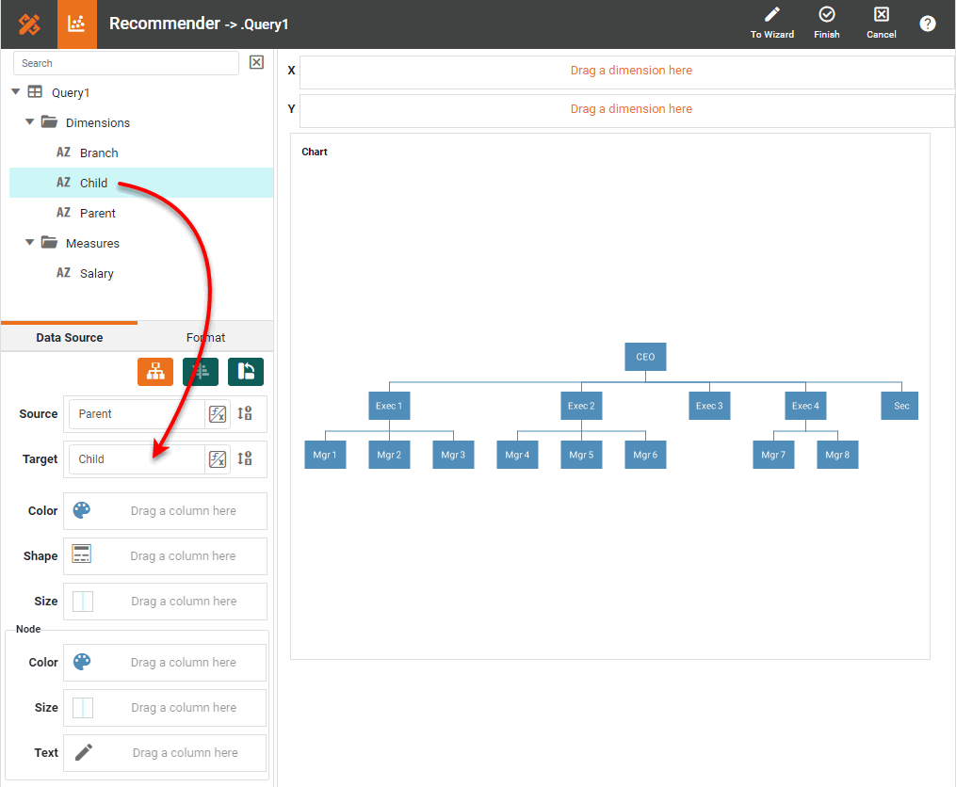Collapse the Query1 tree node
This screenshot has width=956, height=787.
tap(16, 92)
